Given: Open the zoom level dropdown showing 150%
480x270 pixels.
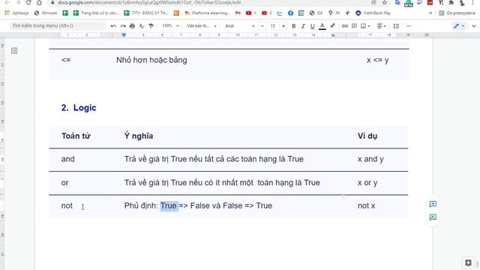Looking at the screenshot, I should [x=170, y=26].
